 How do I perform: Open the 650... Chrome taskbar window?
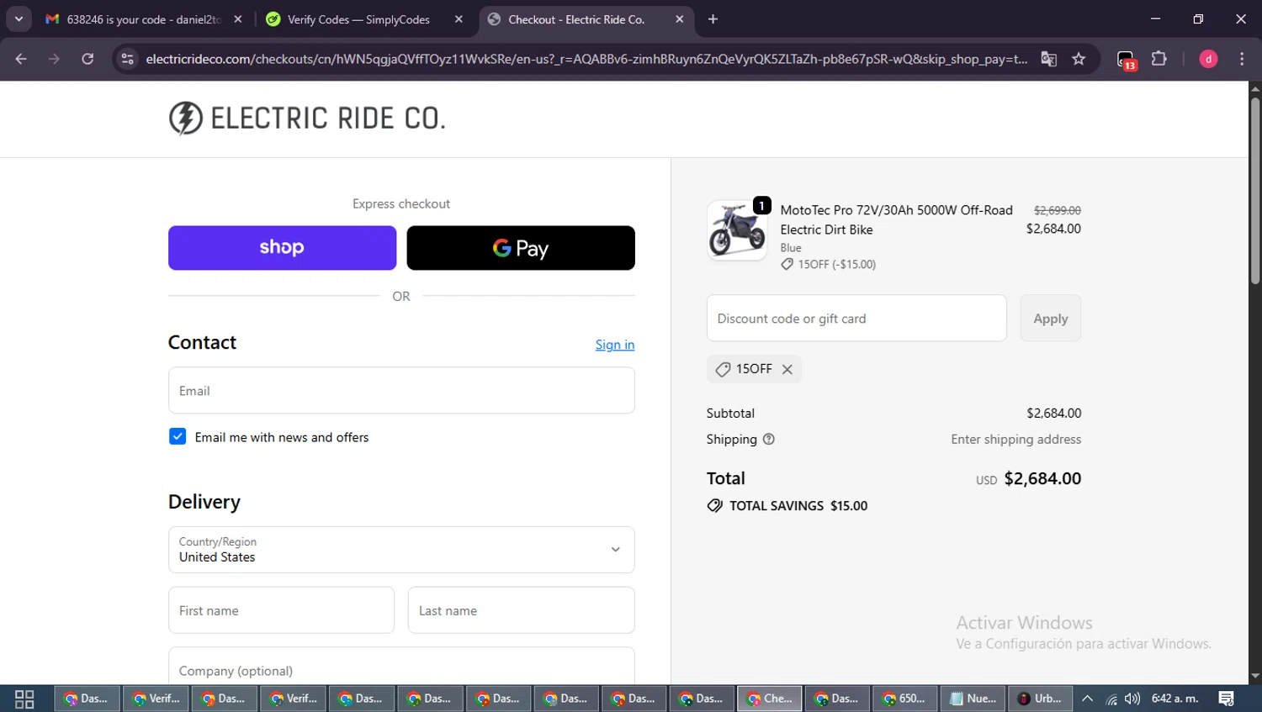pos(904,699)
